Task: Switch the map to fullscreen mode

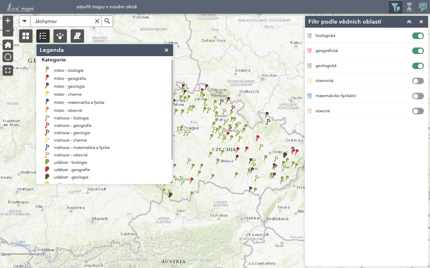Action: pos(8,71)
